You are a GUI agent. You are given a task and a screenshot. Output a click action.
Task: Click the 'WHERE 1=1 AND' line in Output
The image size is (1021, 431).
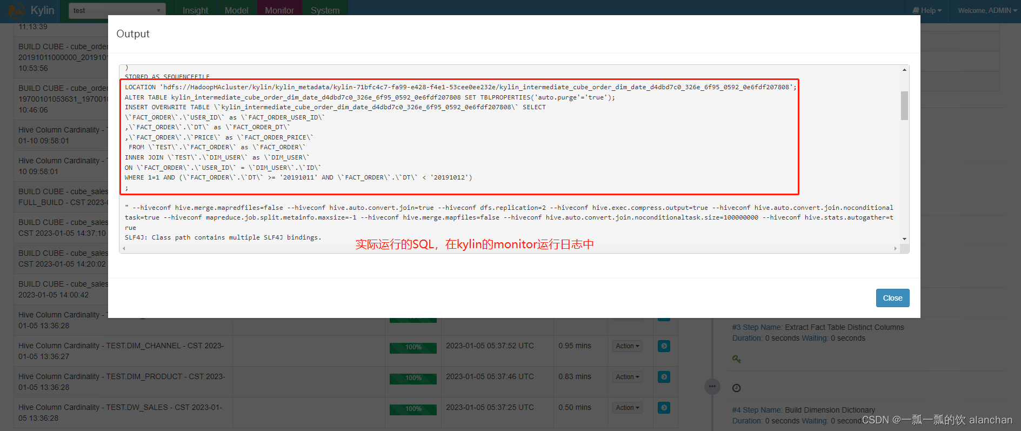(x=298, y=177)
